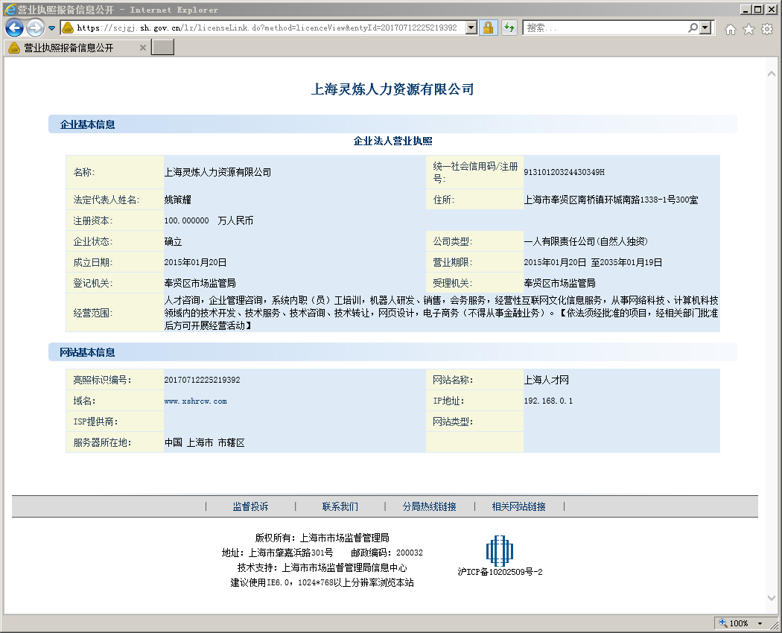Click the scrollbar up arrow
This screenshot has height=633, width=782.
[x=771, y=74]
